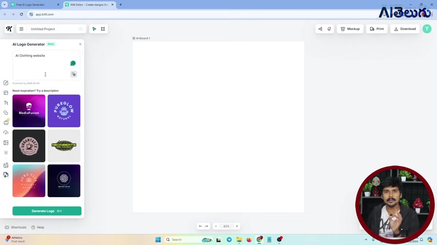Select the MediaFusion logo inspiration
The height and width of the screenshot is (245, 437).
(29, 111)
